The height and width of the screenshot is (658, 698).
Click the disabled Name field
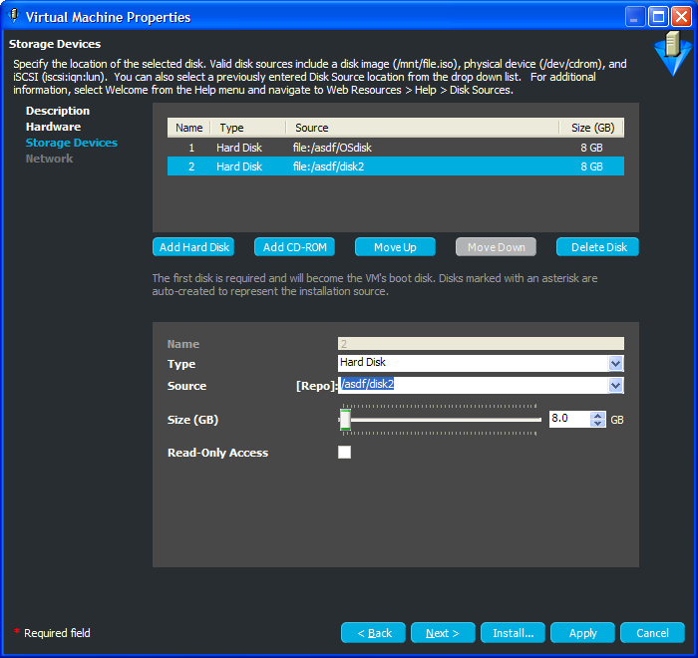point(481,343)
